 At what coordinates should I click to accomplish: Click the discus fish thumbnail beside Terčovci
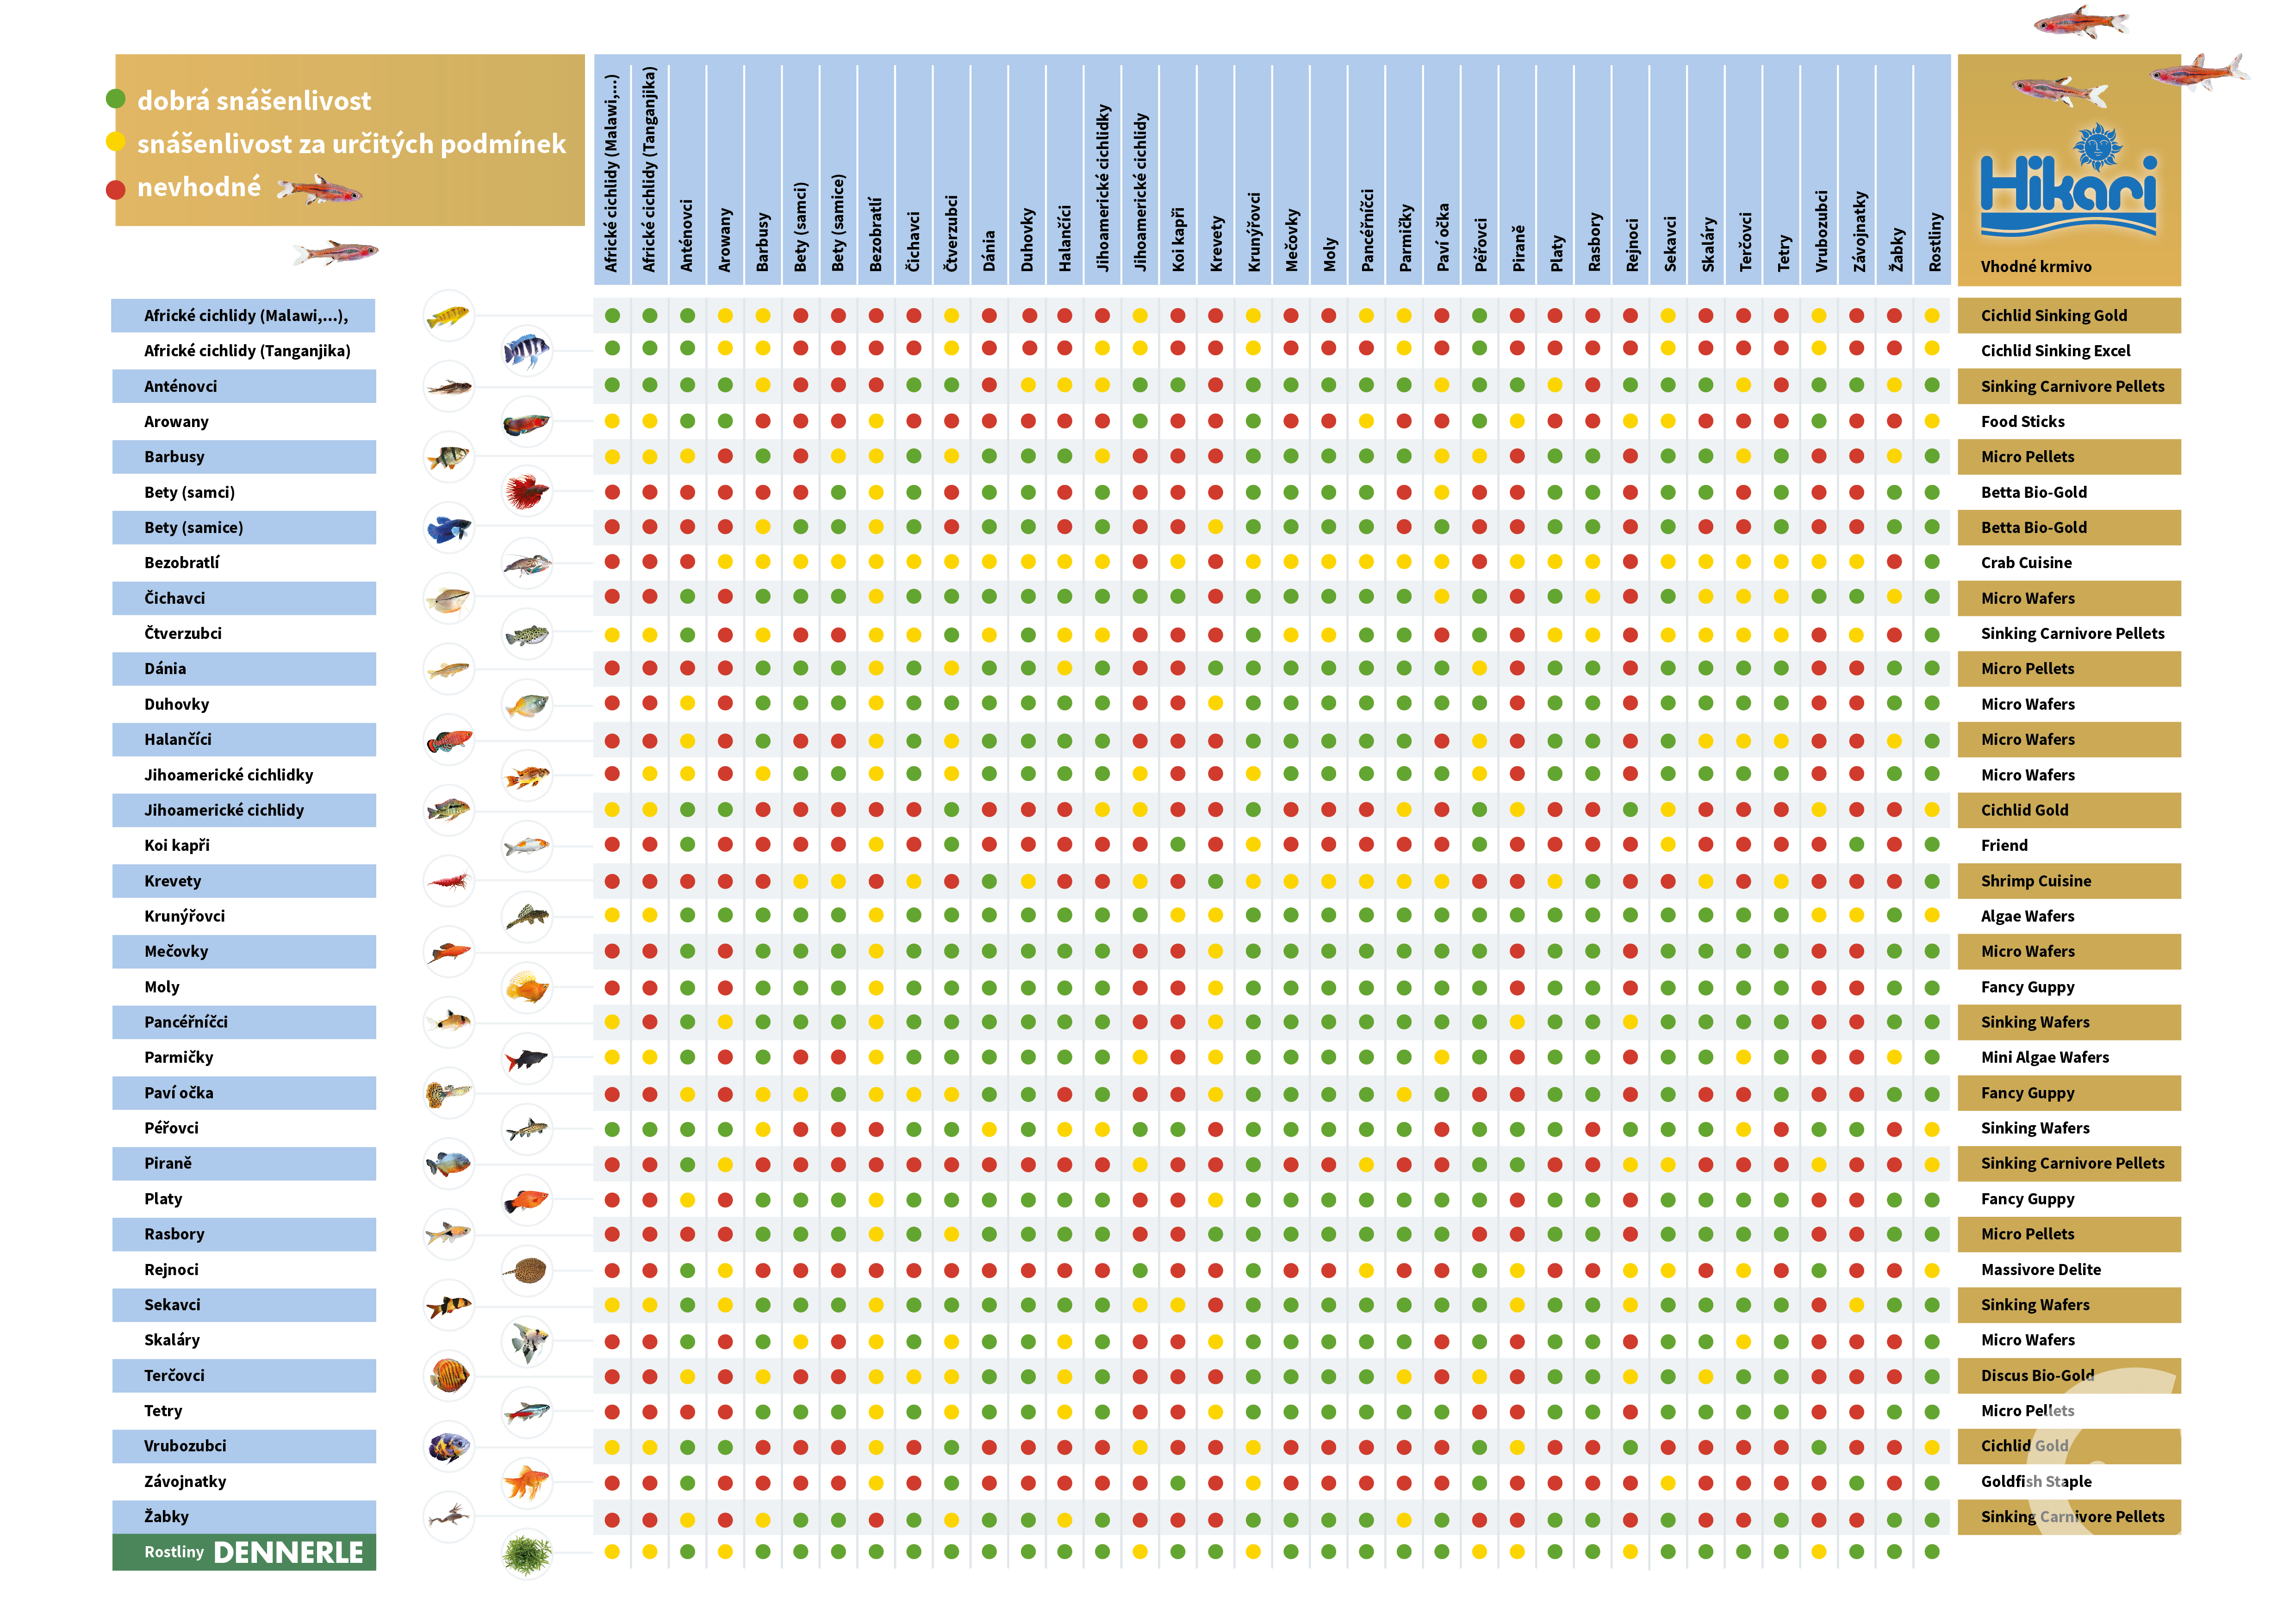pyautogui.click(x=449, y=1375)
